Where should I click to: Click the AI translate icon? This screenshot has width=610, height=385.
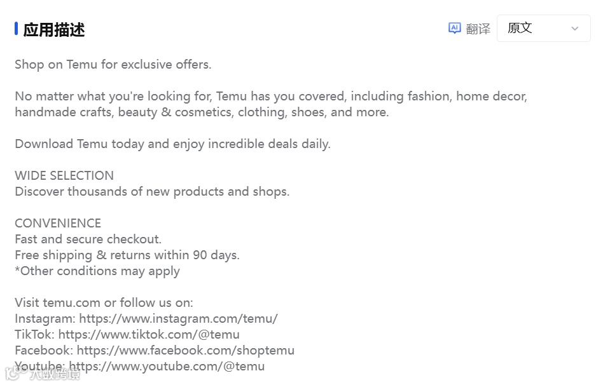[x=454, y=28]
